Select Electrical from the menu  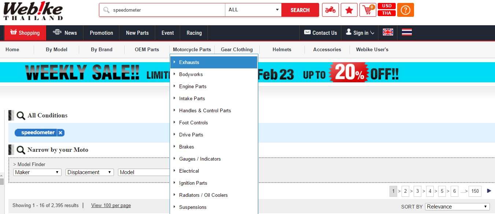tap(214, 171)
